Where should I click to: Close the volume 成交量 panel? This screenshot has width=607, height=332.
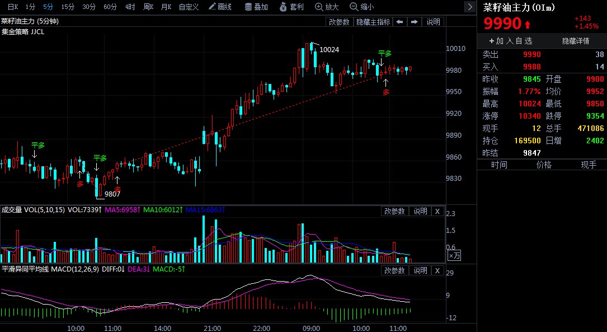(x=437, y=211)
